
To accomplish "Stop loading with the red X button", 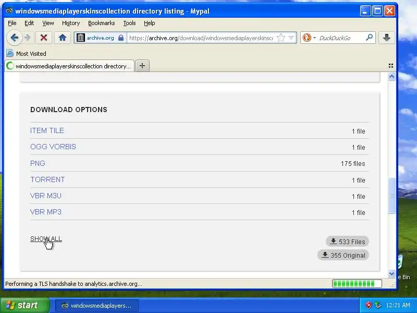I will pos(44,38).
